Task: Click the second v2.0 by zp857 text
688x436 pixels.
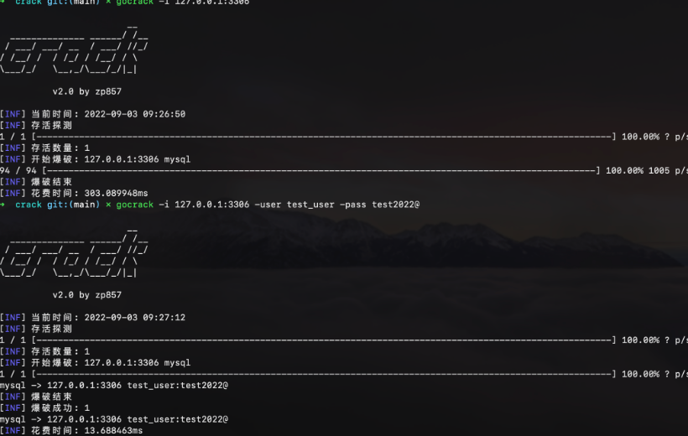Action: pos(86,295)
